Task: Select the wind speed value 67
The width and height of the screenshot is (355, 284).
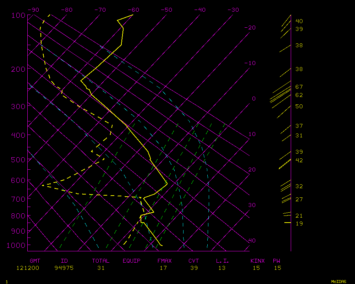Action: 299,87
